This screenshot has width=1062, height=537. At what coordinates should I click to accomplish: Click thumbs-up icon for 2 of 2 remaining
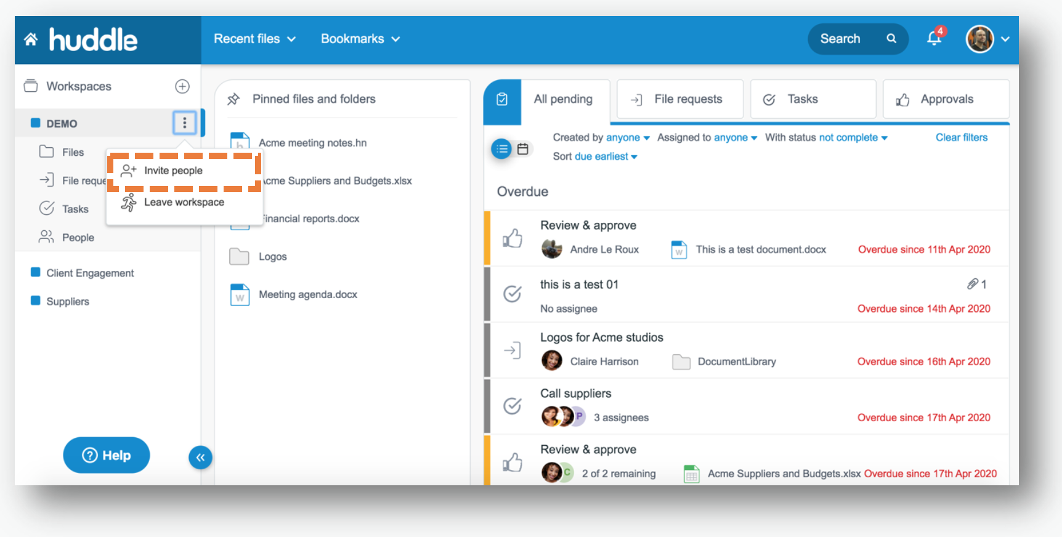click(513, 462)
